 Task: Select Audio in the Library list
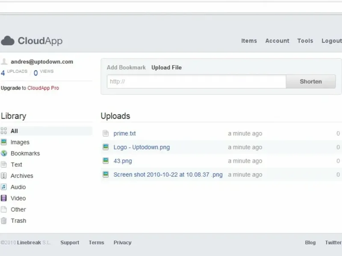coord(18,187)
